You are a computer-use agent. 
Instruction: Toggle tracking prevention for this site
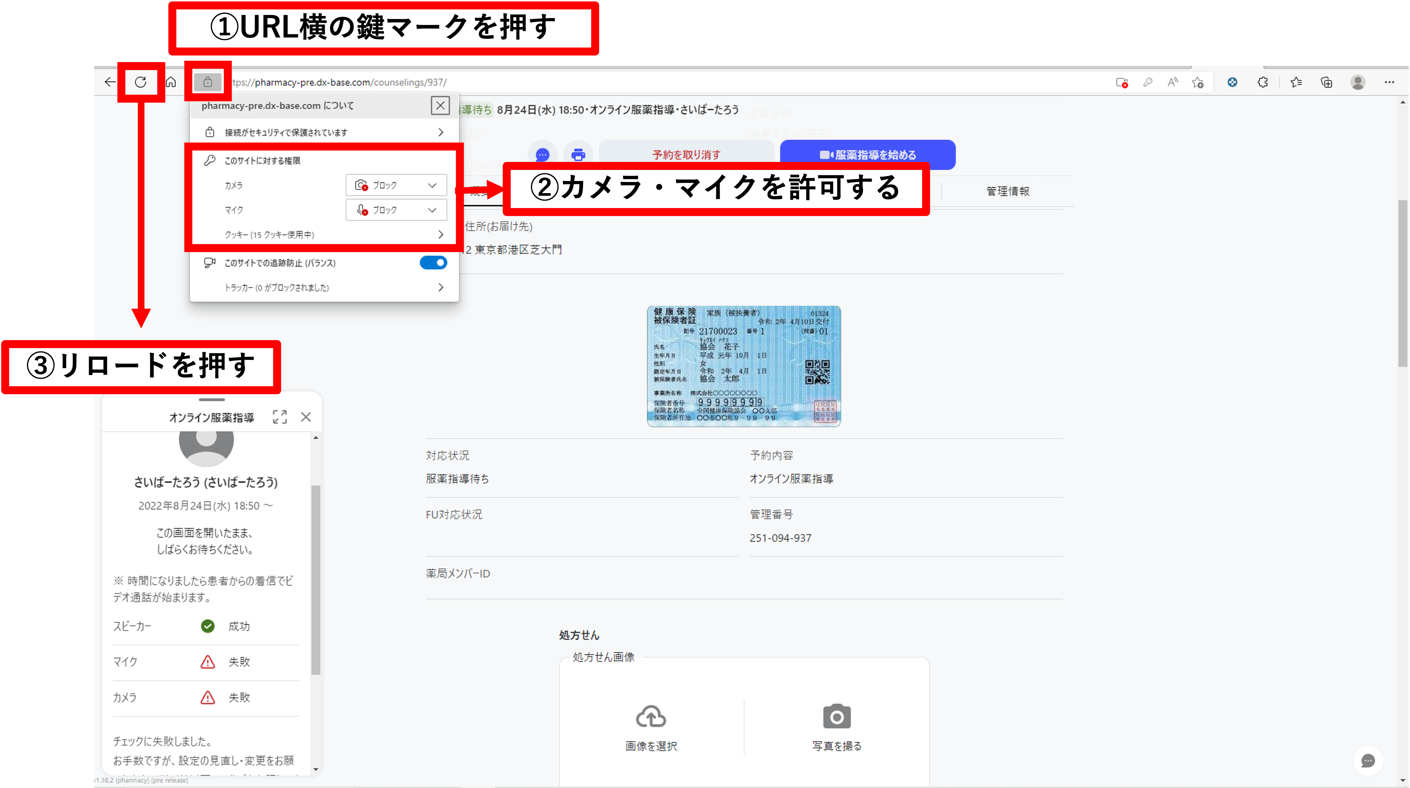click(x=433, y=263)
